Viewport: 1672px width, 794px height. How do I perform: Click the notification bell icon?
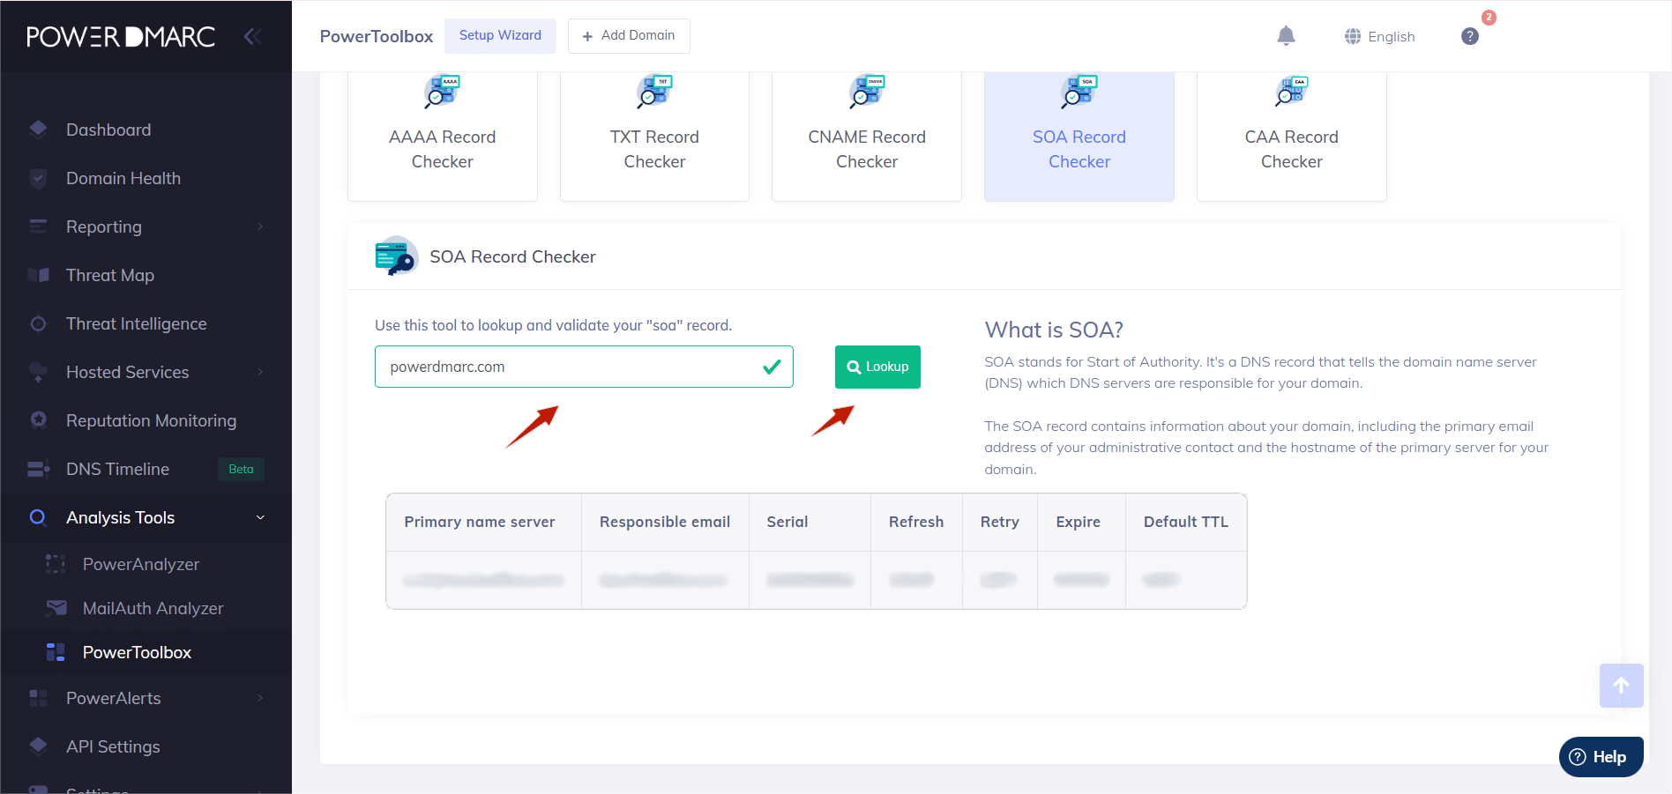tap(1286, 36)
